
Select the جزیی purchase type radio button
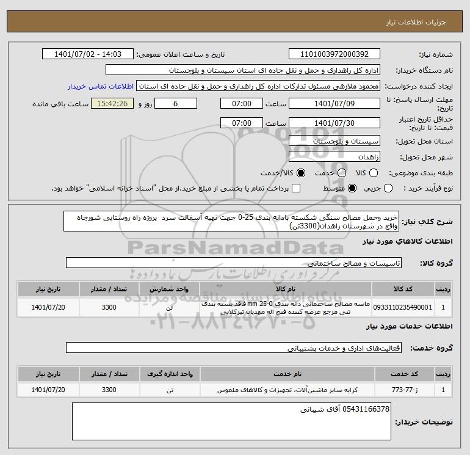388,188
